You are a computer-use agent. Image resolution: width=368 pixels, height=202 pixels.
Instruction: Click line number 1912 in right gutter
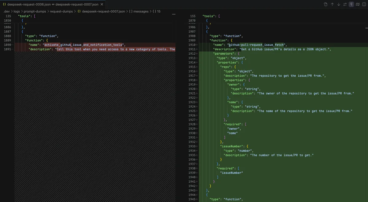pyautogui.click(x=192, y=53)
